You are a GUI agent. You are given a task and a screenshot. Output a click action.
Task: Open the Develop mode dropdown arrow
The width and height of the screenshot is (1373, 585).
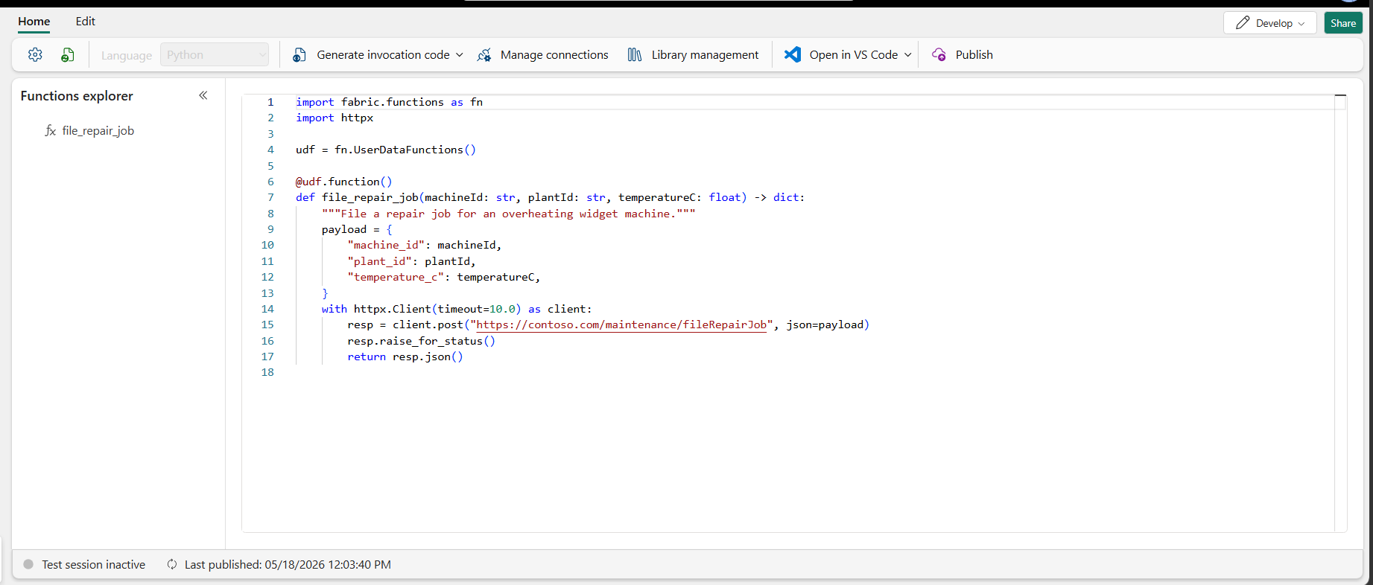point(1301,23)
